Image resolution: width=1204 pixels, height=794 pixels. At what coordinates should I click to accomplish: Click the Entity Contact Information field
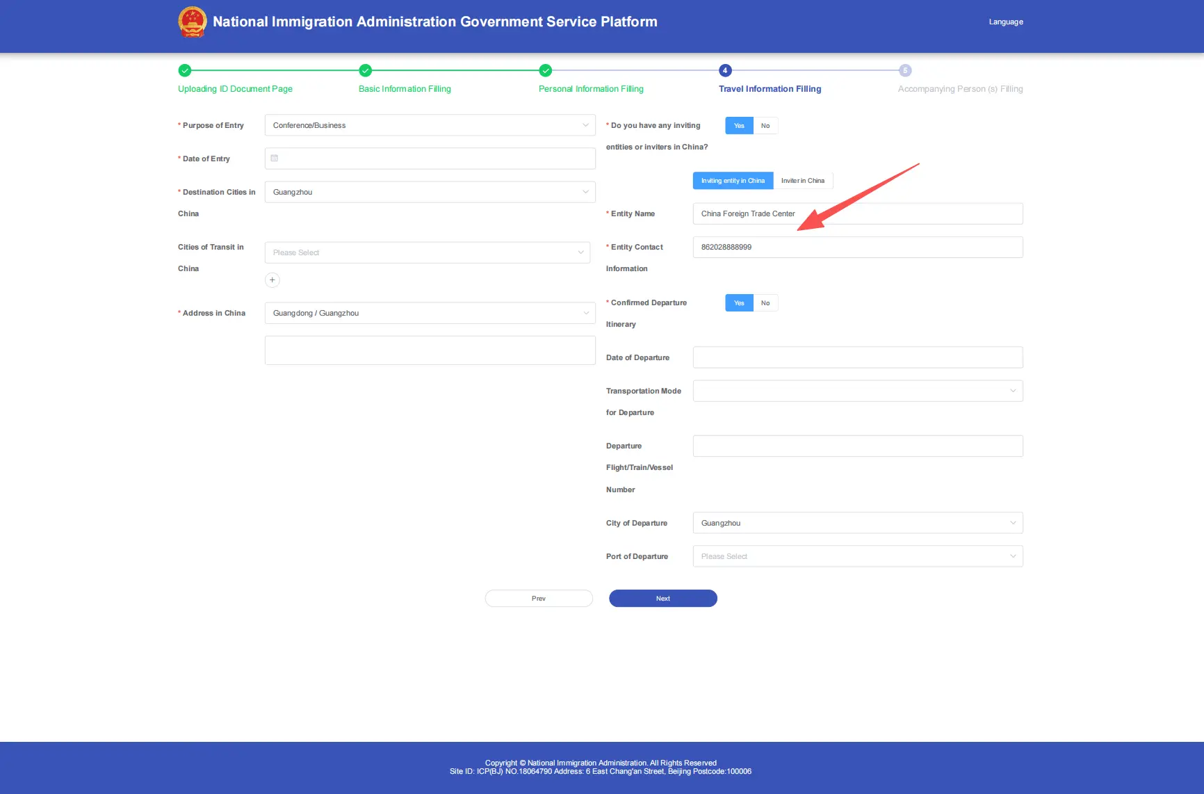click(858, 247)
